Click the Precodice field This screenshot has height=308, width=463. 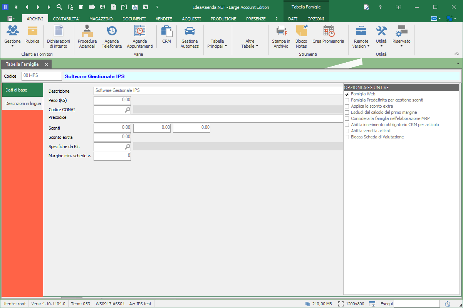[218, 119]
